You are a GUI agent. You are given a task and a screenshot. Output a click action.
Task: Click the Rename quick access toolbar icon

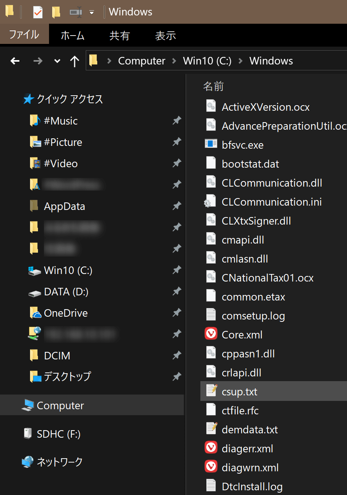coord(75,12)
